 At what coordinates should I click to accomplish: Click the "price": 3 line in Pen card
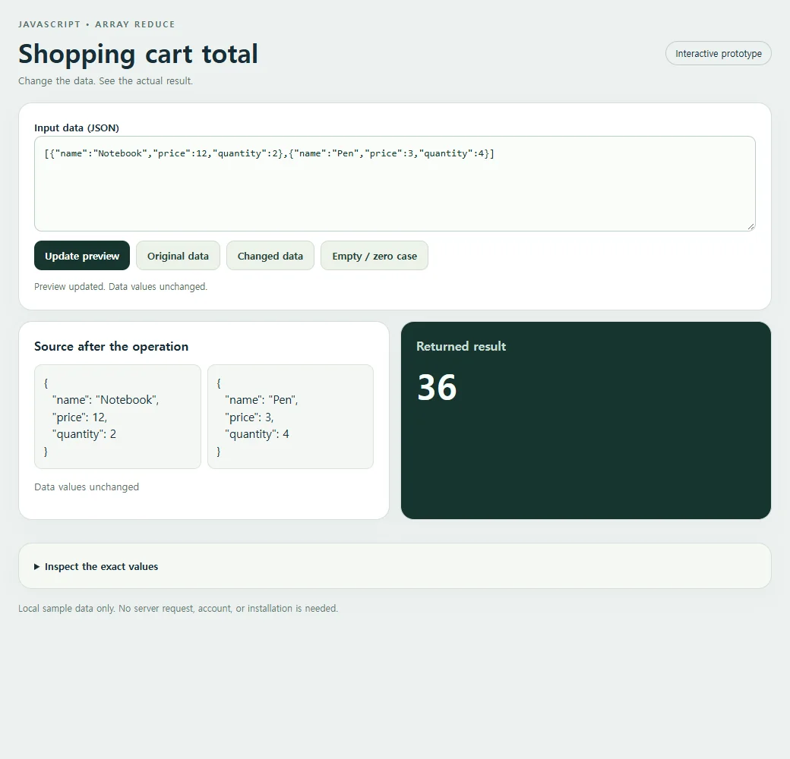pyautogui.click(x=249, y=417)
